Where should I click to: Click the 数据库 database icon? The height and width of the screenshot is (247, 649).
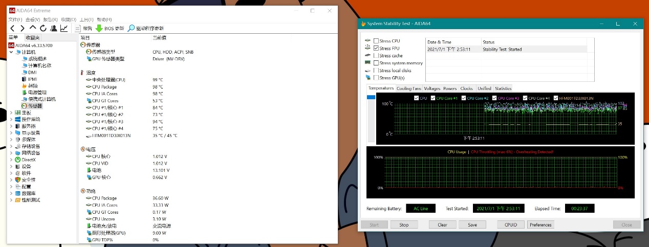pos(18,193)
